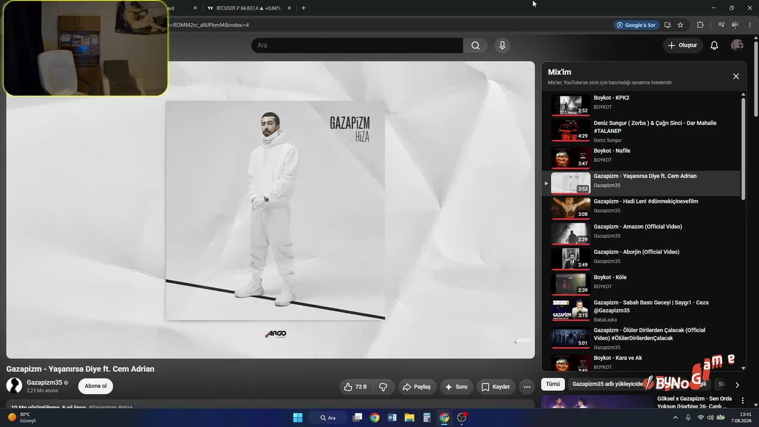Play Boykot - Köle from mix
Viewport: 759px width, 427px height.
642,285
